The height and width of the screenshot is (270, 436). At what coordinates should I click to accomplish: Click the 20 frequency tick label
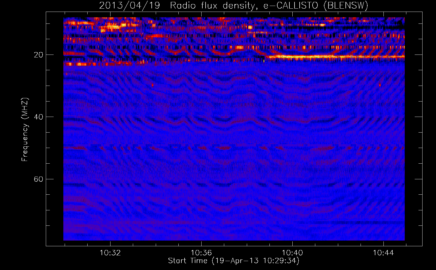[38, 55]
